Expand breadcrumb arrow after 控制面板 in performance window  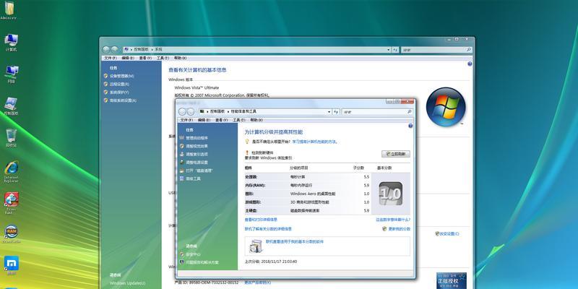(228, 111)
